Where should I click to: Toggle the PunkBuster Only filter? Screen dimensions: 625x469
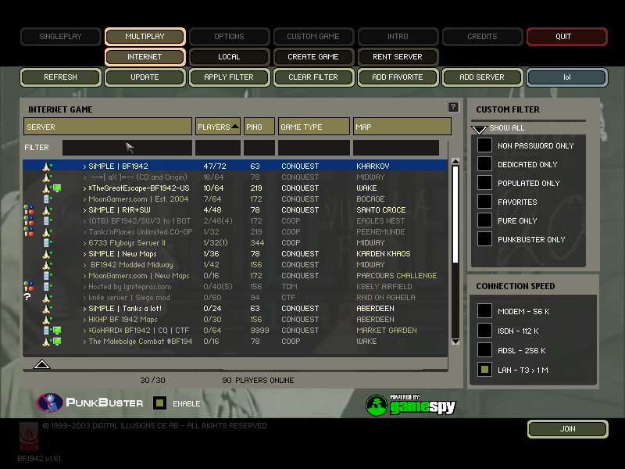[x=484, y=239]
